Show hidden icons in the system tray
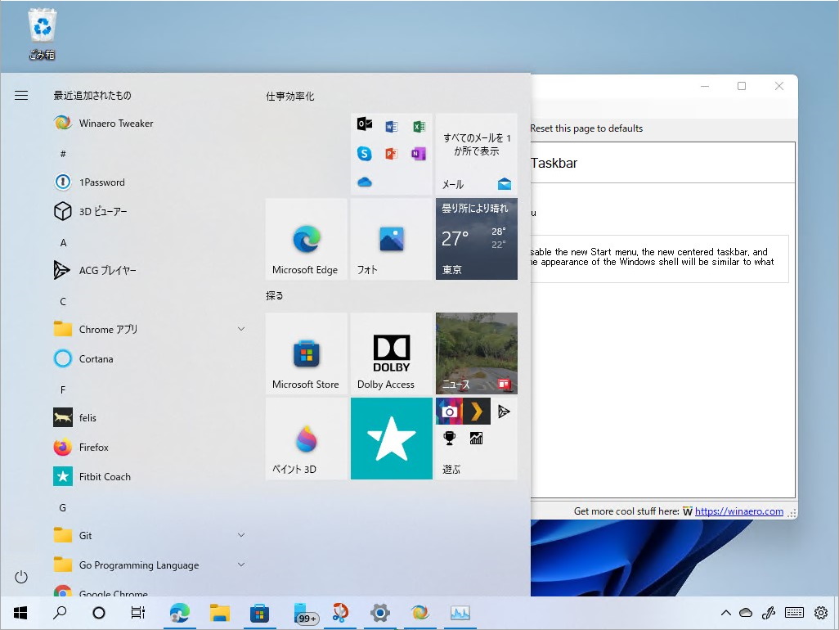The image size is (839, 630). pyautogui.click(x=725, y=612)
